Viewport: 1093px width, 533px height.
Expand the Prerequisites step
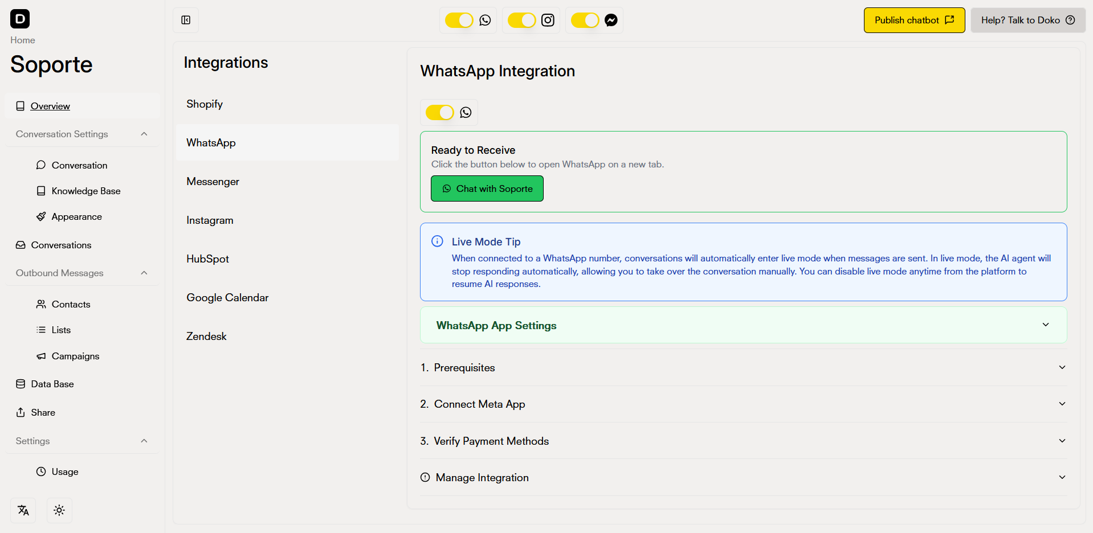click(744, 368)
